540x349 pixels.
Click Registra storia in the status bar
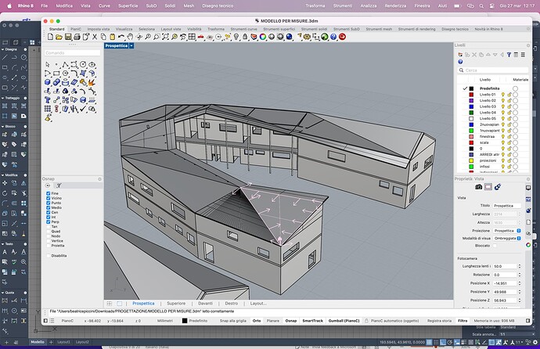(439, 321)
